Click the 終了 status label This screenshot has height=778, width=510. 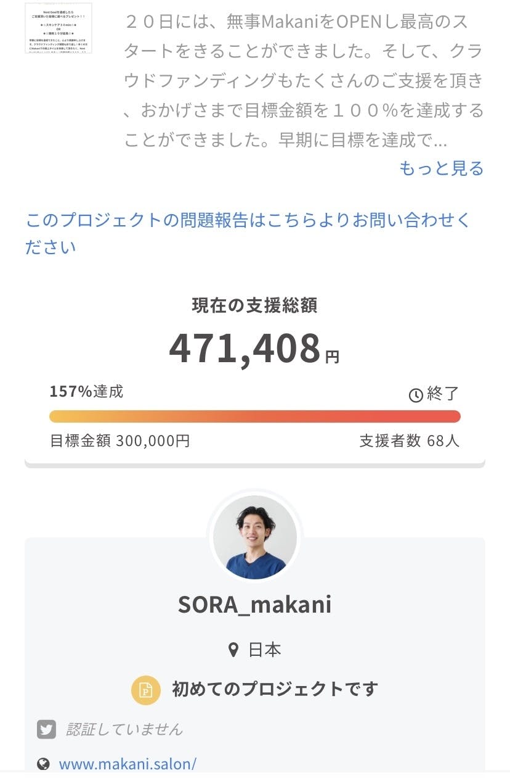(x=443, y=394)
